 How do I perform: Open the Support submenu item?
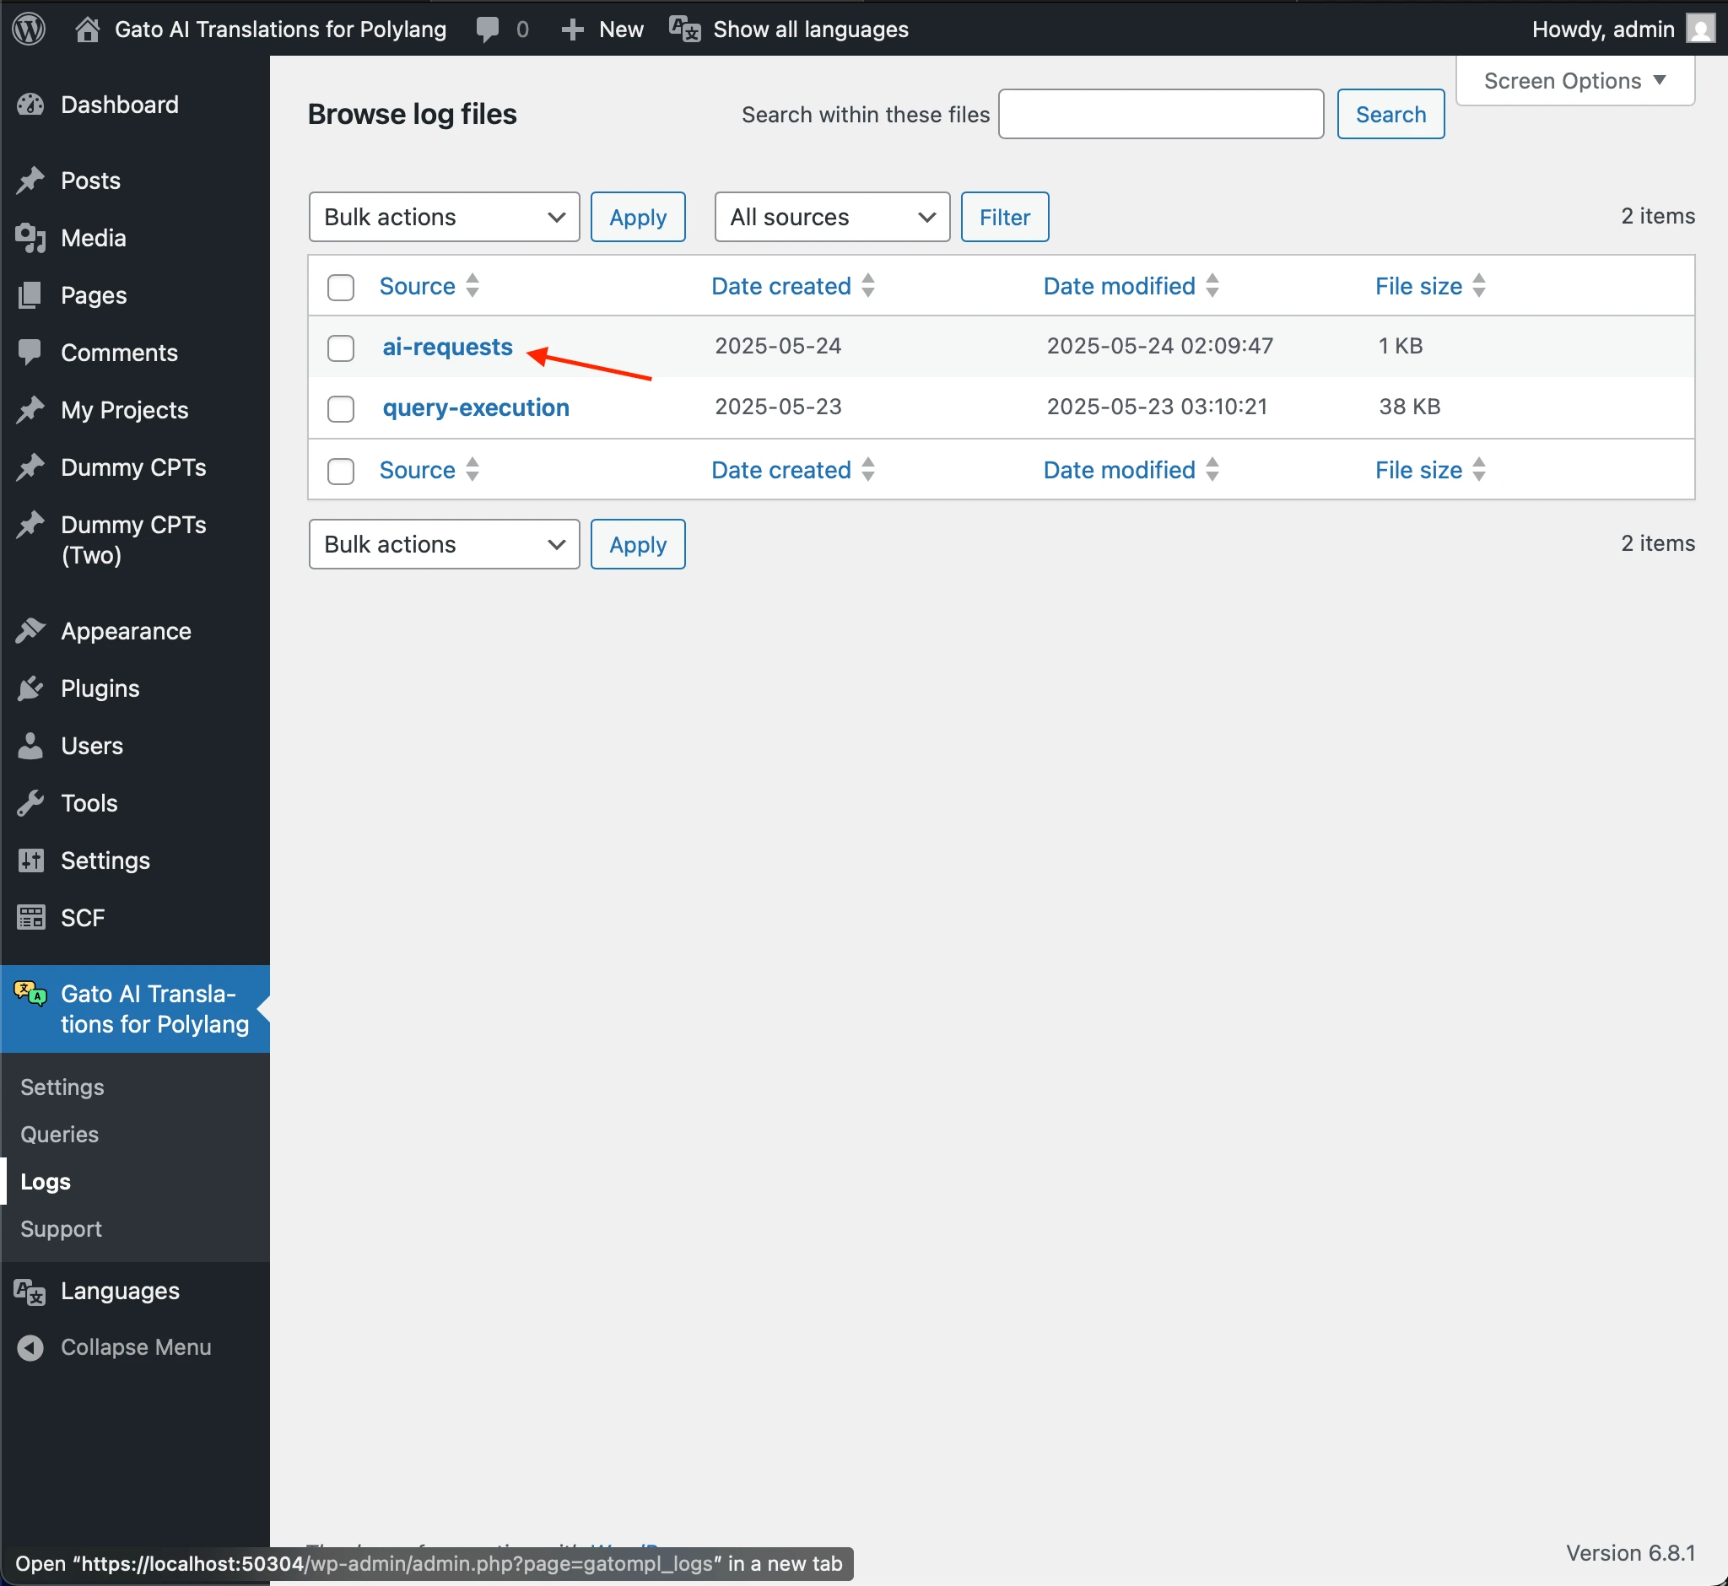pyautogui.click(x=61, y=1229)
